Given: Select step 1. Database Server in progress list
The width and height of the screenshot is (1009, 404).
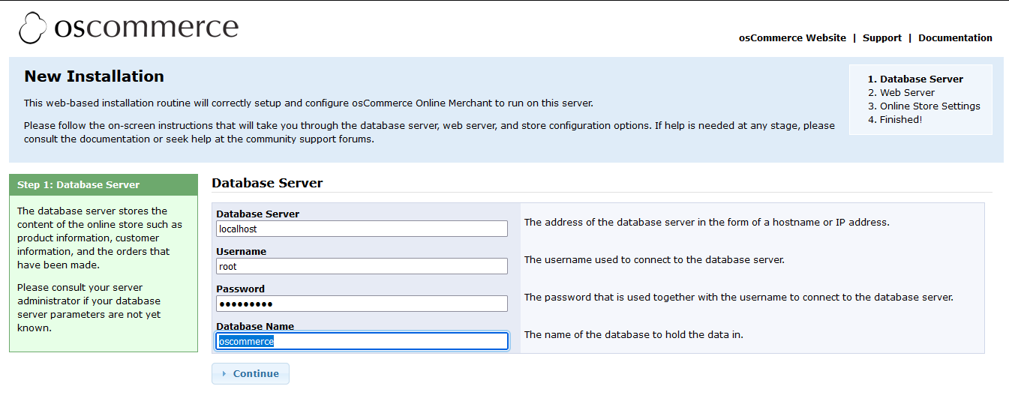Looking at the screenshot, I should click(915, 79).
